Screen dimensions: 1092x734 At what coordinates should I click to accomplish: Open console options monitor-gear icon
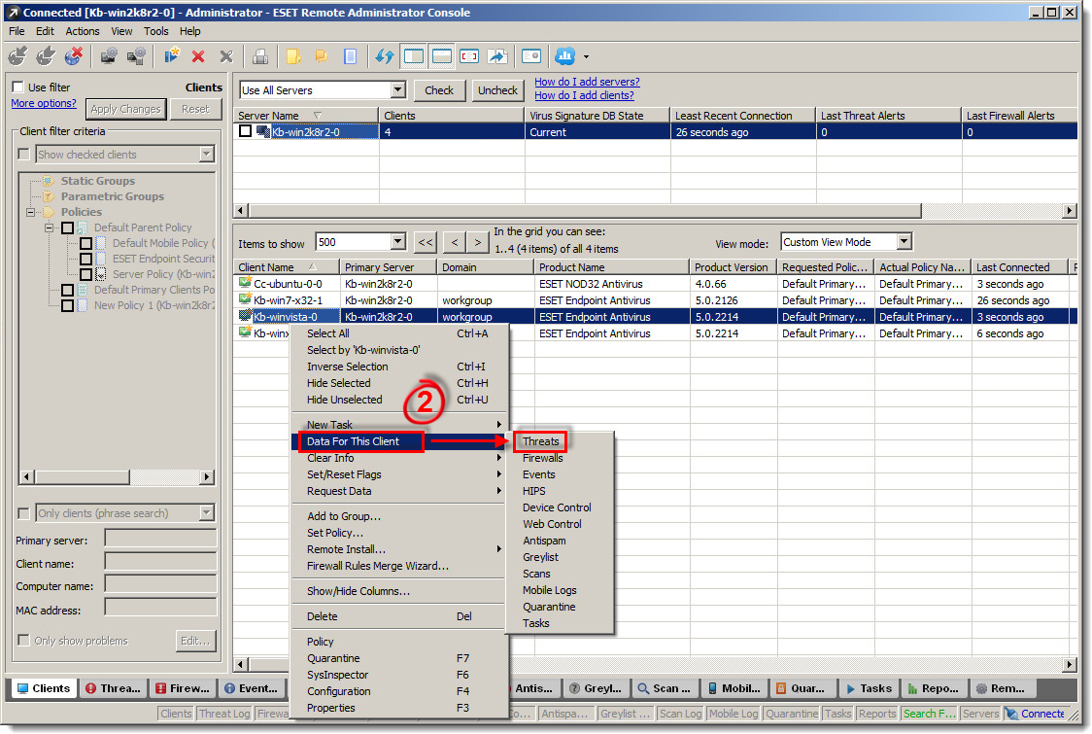pyautogui.click(x=109, y=55)
